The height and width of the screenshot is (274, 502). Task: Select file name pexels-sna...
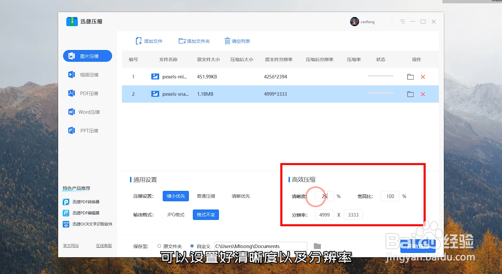[x=175, y=94]
